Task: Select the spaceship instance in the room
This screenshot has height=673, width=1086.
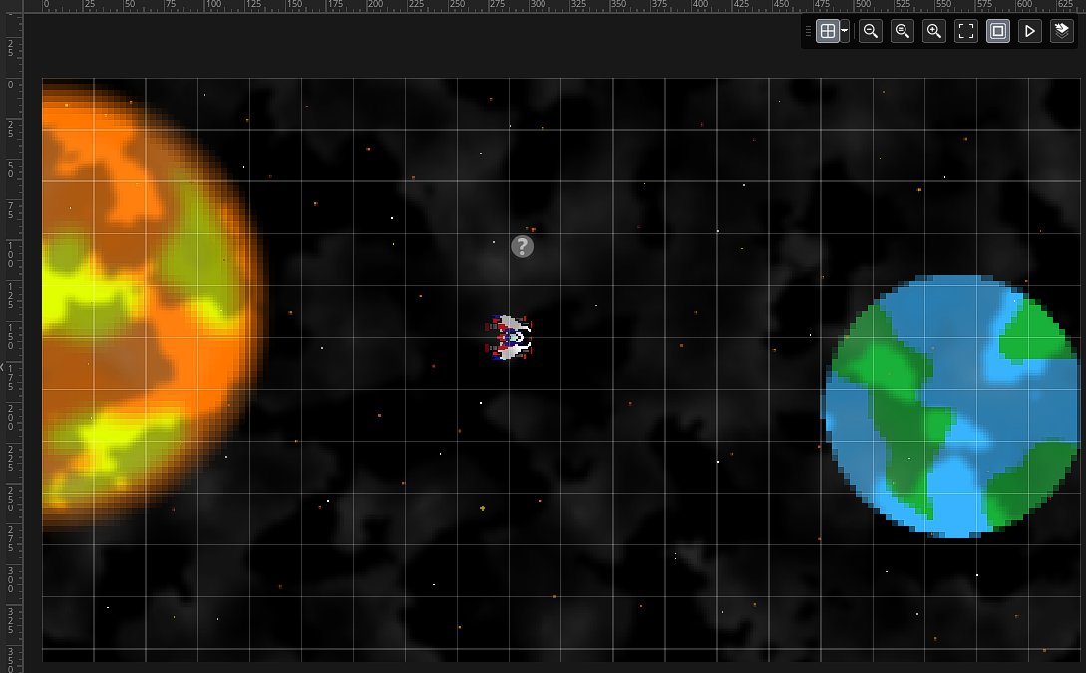Action: (x=509, y=338)
